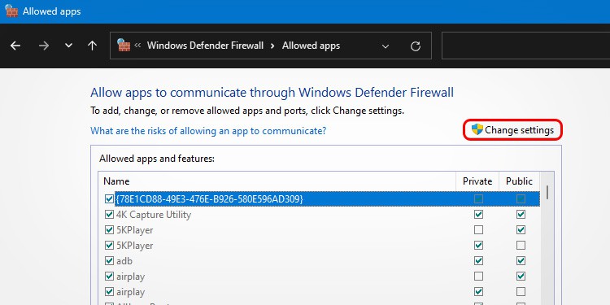Click the Public column header
This screenshot has height=305, width=610.
click(x=519, y=181)
